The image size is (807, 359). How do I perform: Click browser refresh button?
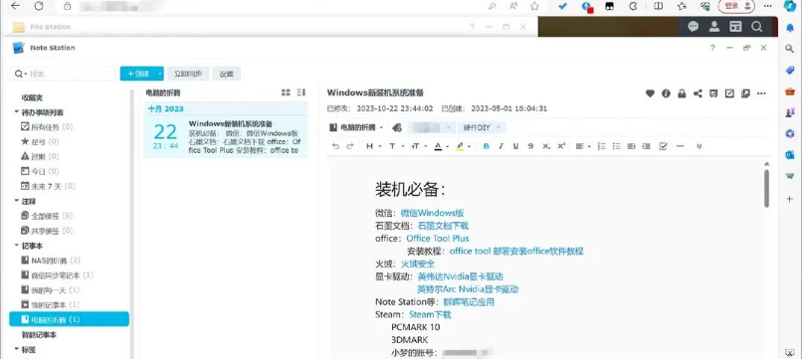coord(39,6)
